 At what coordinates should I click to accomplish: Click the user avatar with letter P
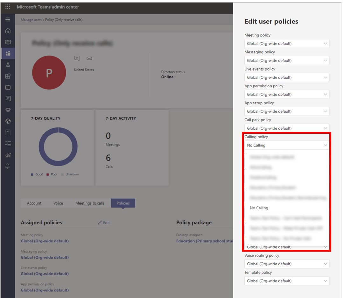(x=49, y=72)
